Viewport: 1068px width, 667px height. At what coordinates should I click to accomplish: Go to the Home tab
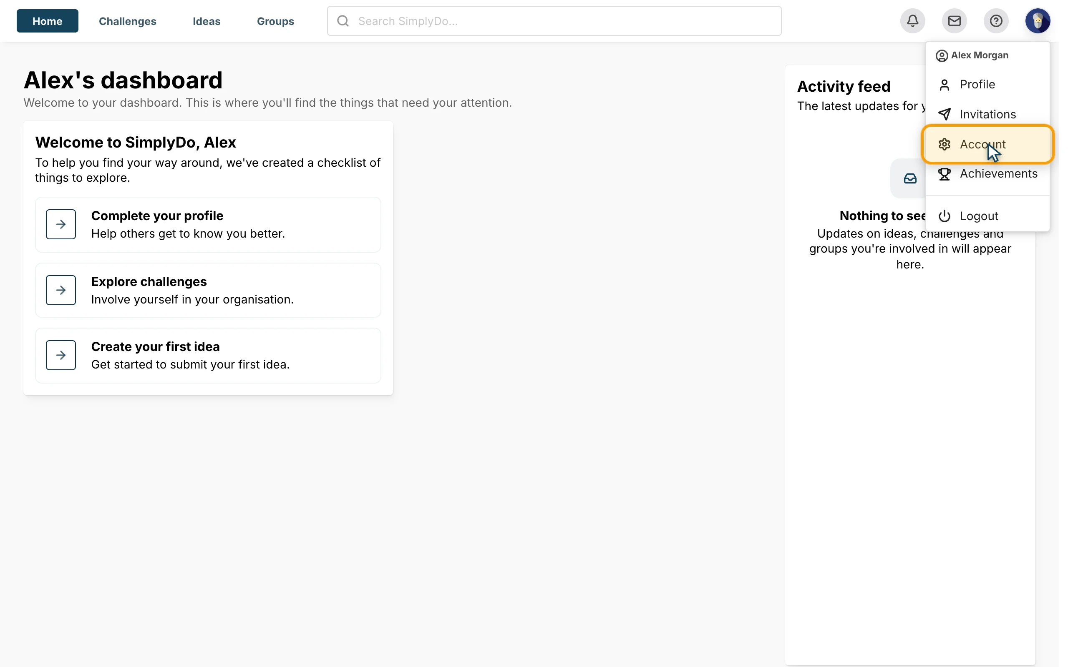click(x=47, y=21)
